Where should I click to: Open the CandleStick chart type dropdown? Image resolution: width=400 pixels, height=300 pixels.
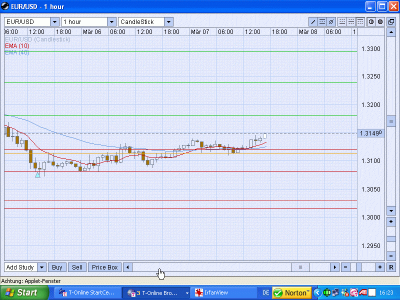168,22
